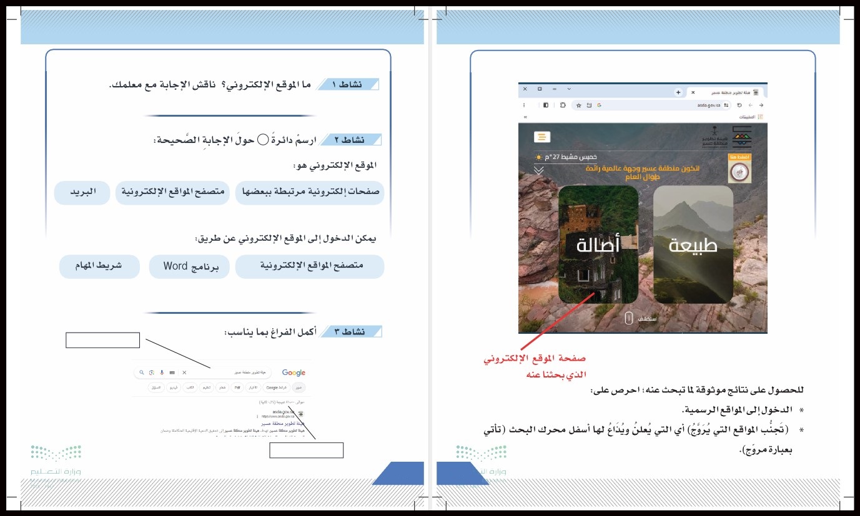The width and height of the screenshot is (860, 516).
Task: Clear the Google search query with X
Action: pos(184,372)
